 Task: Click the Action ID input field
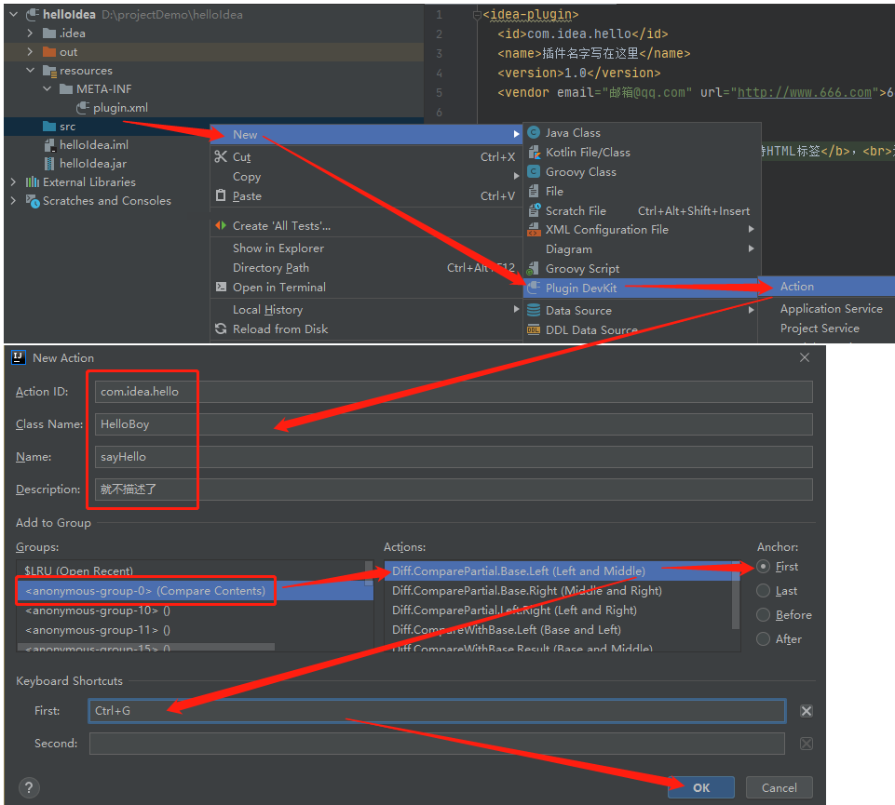coord(454,392)
